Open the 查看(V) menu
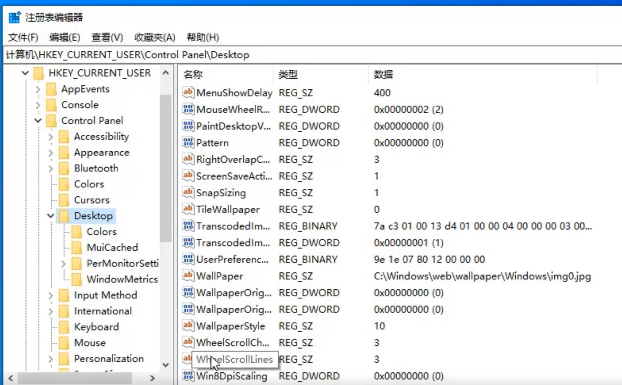The image size is (622, 385). coord(107,37)
